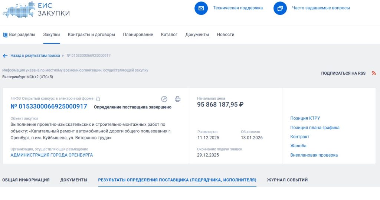
Task: Open the 'Все разделы' sections menu icon
Action: (x=5, y=35)
